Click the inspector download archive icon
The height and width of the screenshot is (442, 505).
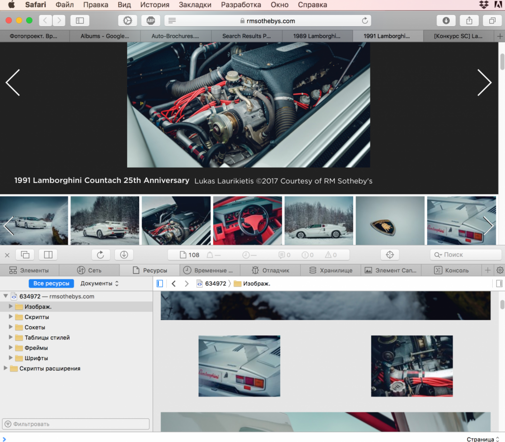coord(124,255)
